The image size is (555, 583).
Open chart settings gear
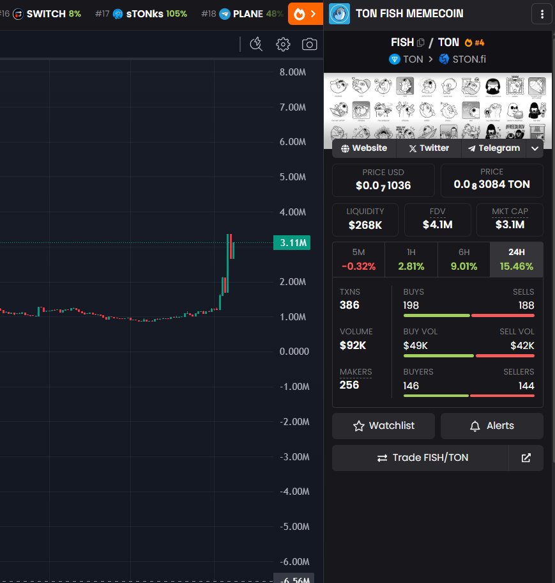(x=283, y=44)
